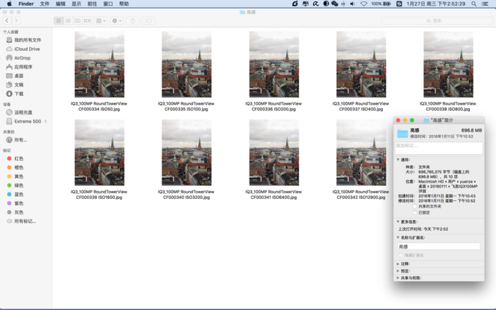Open the arrange-by dropdown in toolbar
Viewport: 496px width, 310px height.
[101, 21]
